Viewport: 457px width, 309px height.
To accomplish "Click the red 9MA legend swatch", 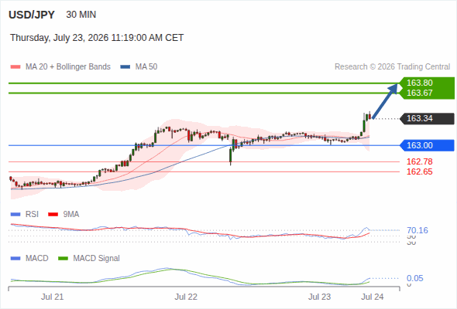I will pyautogui.click(x=53, y=215).
